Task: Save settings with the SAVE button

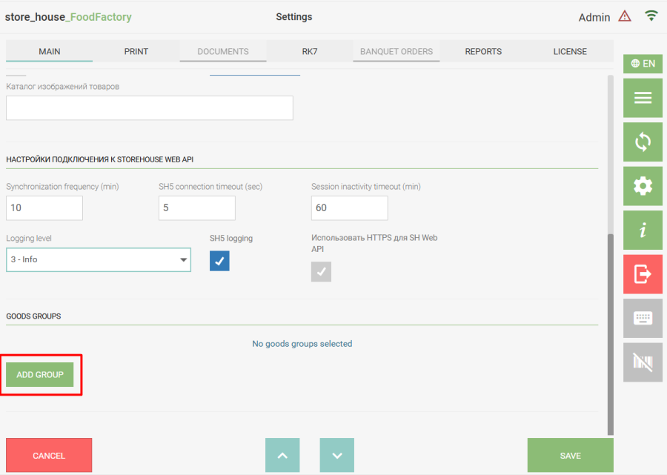Action: 570,456
